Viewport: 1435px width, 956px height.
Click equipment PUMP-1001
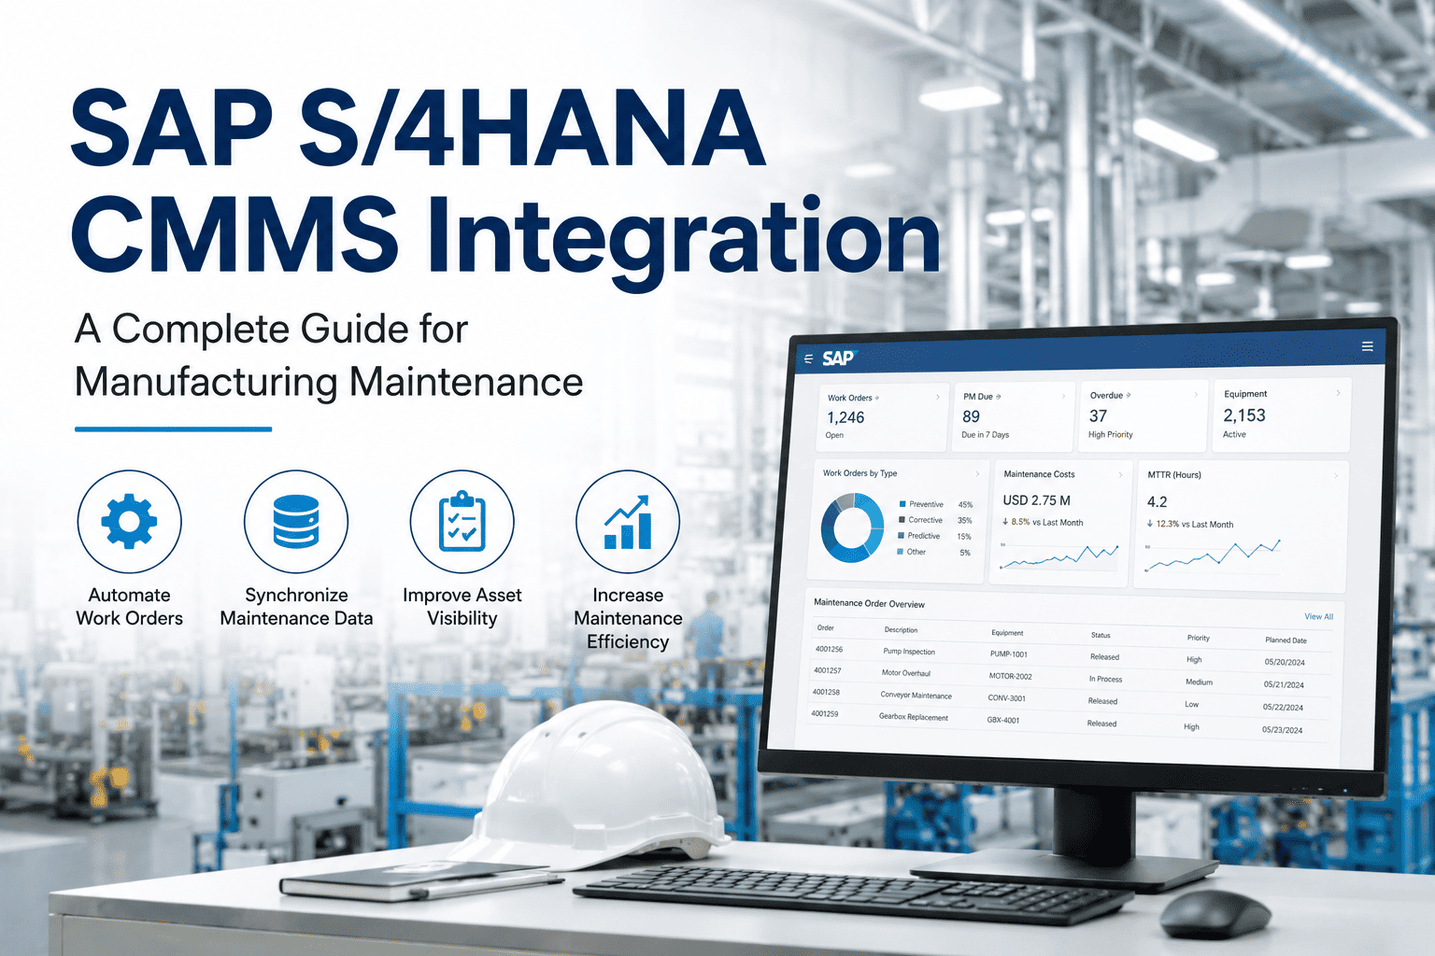click(1009, 654)
